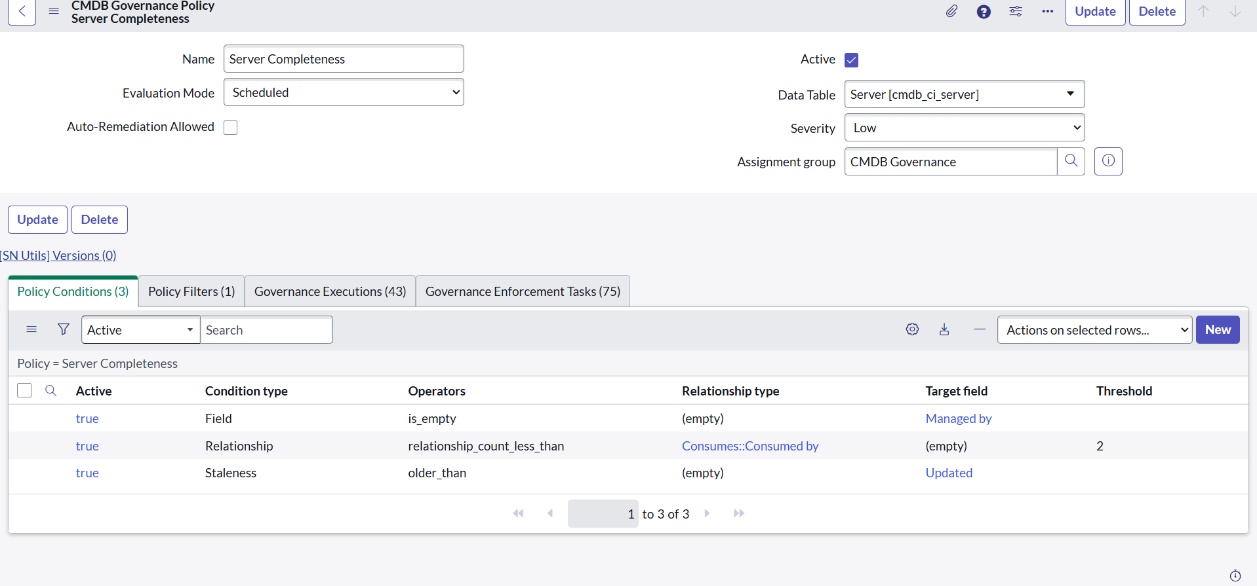
Task: Switch to Policy Conditions (3) tab
Action: [73, 291]
